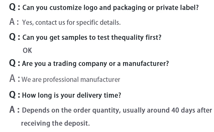Image resolution: width=214 pixels, height=132 pixels.
Task: Select the answer "Yes, contact us for specific details."
Action: [71, 22]
